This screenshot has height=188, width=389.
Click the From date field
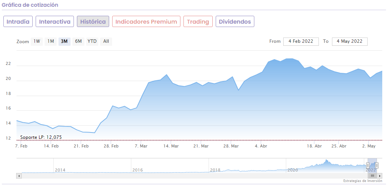301,41
